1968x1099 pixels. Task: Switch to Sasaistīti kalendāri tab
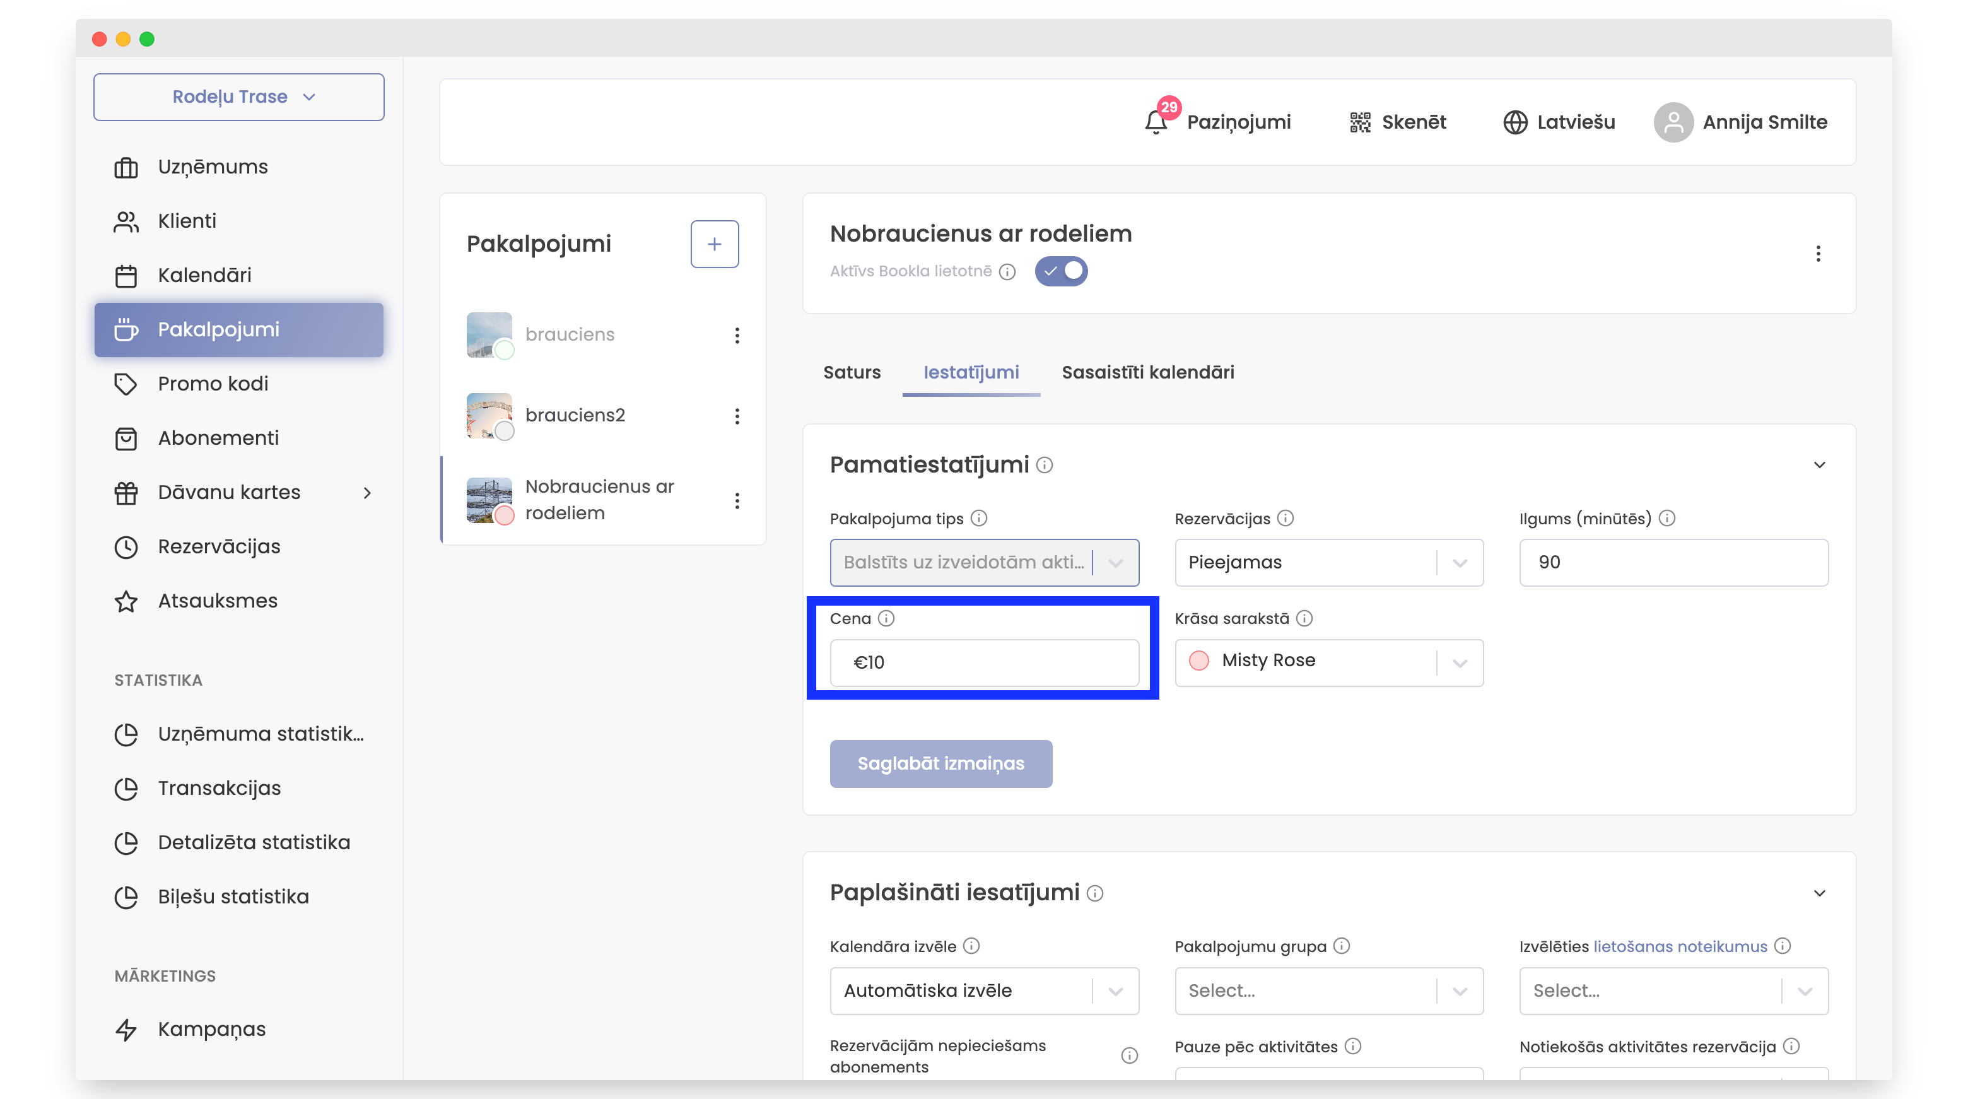click(1147, 372)
